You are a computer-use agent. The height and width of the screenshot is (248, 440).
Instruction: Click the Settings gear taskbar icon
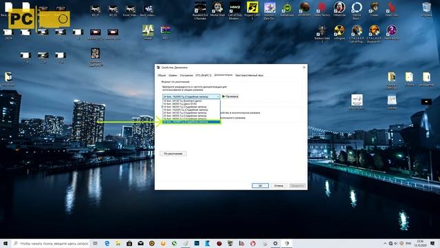pyautogui.click(x=275, y=243)
